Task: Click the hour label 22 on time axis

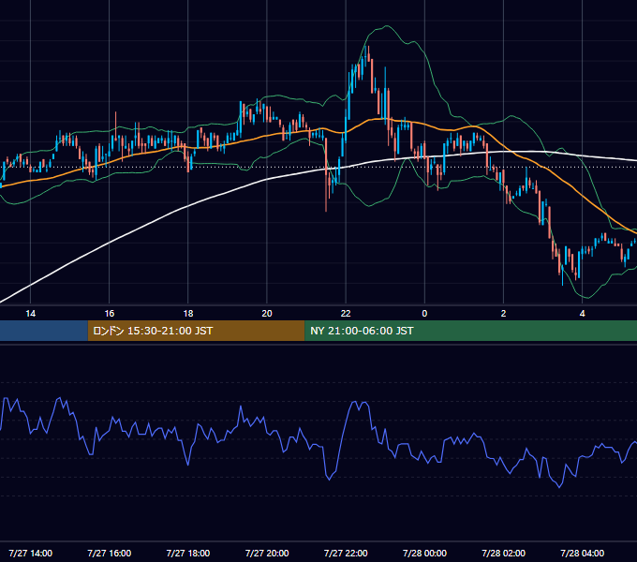Action: click(346, 314)
